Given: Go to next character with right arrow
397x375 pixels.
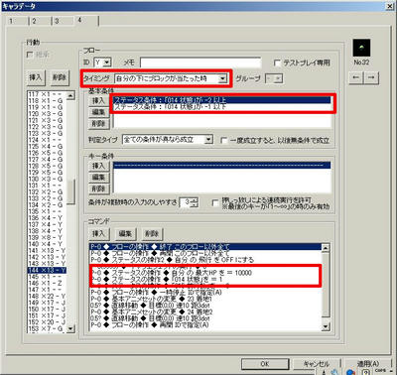Looking at the screenshot, I should (x=371, y=77).
